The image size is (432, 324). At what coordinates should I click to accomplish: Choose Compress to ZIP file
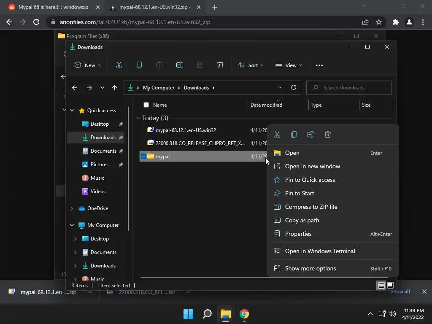pyautogui.click(x=333, y=207)
